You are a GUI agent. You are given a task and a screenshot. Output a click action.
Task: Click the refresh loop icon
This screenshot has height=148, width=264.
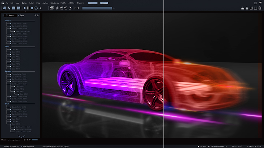pyautogui.click(x=36, y=8)
